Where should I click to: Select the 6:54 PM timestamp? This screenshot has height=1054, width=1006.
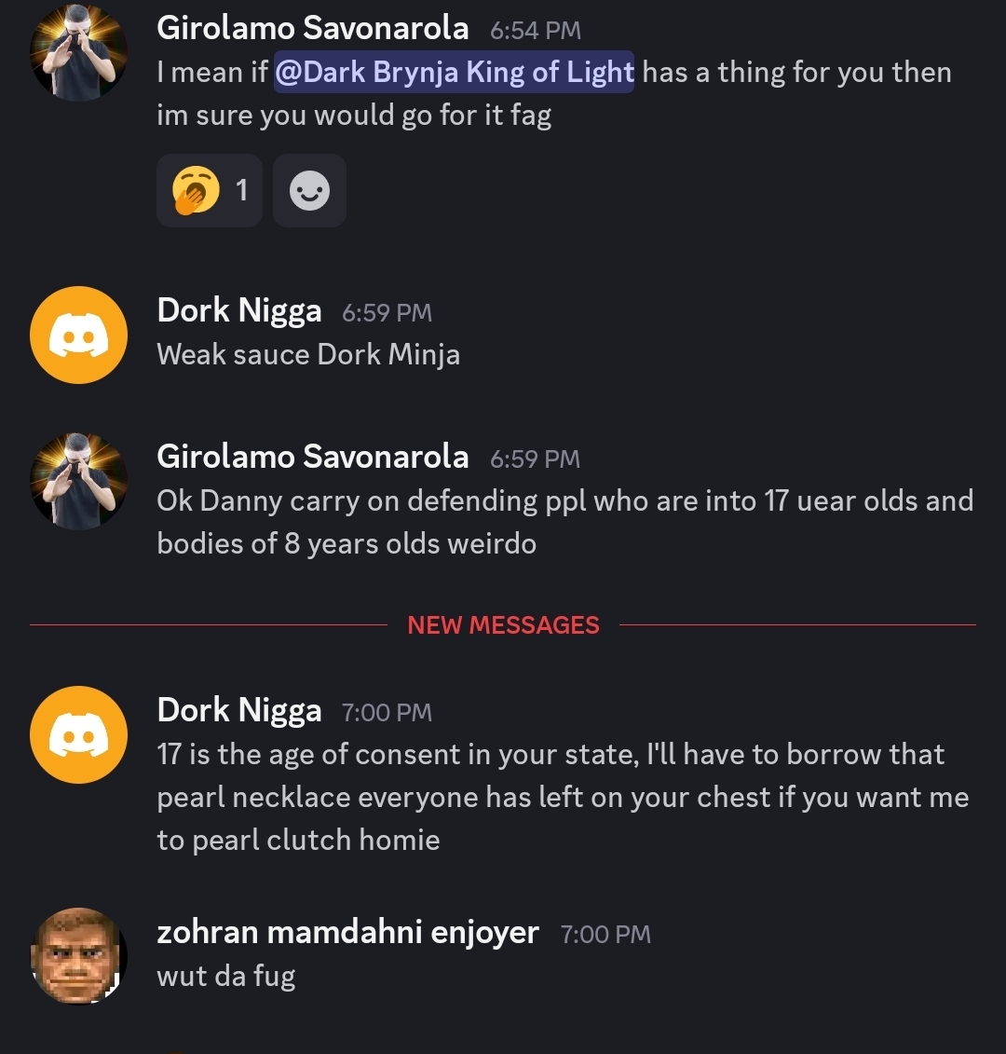point(536,30)
